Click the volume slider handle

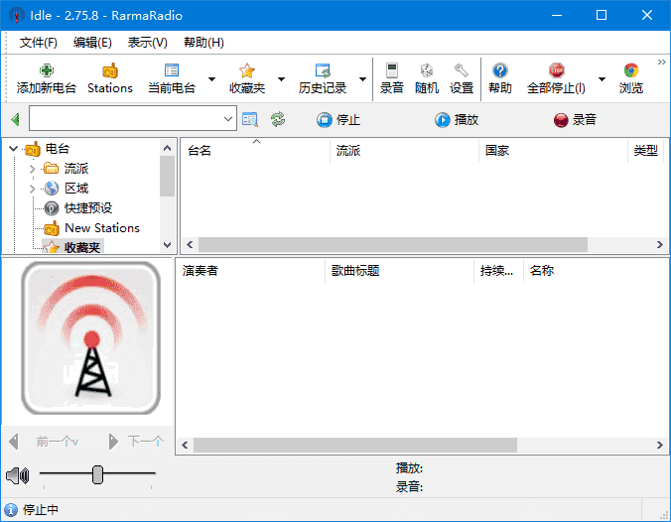tap(97, 475)
